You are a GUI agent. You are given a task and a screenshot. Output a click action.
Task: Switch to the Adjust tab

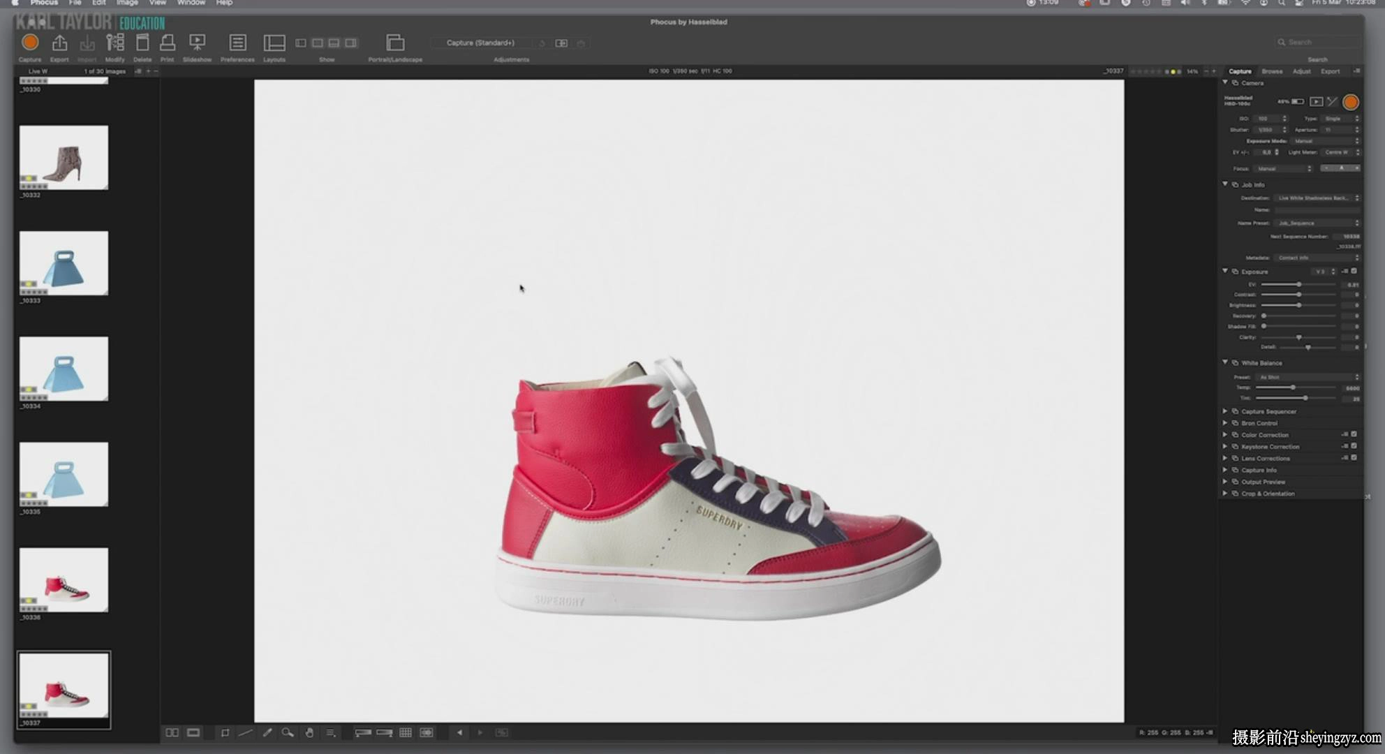[1301, 71]
